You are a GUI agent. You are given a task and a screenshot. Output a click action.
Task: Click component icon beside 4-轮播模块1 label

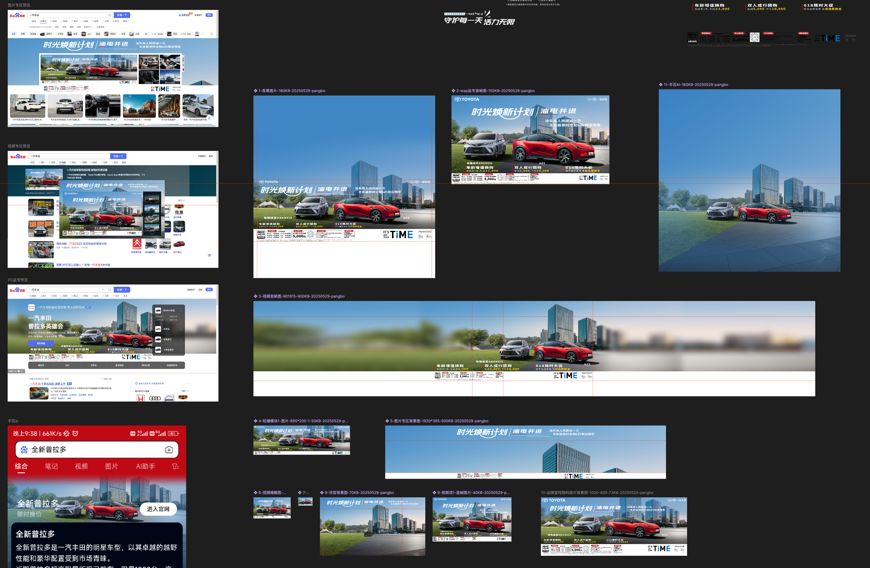256,421
